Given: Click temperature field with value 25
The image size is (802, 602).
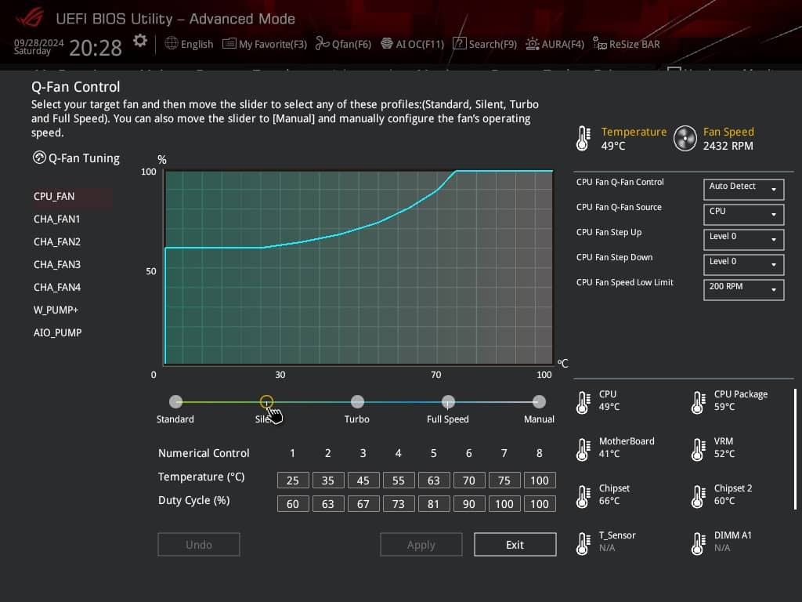Looking at the screenshot, I should [293, 481].
